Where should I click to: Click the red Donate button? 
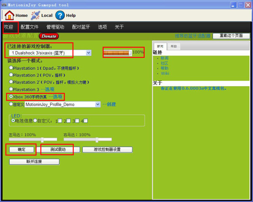(x=49, y=36)
